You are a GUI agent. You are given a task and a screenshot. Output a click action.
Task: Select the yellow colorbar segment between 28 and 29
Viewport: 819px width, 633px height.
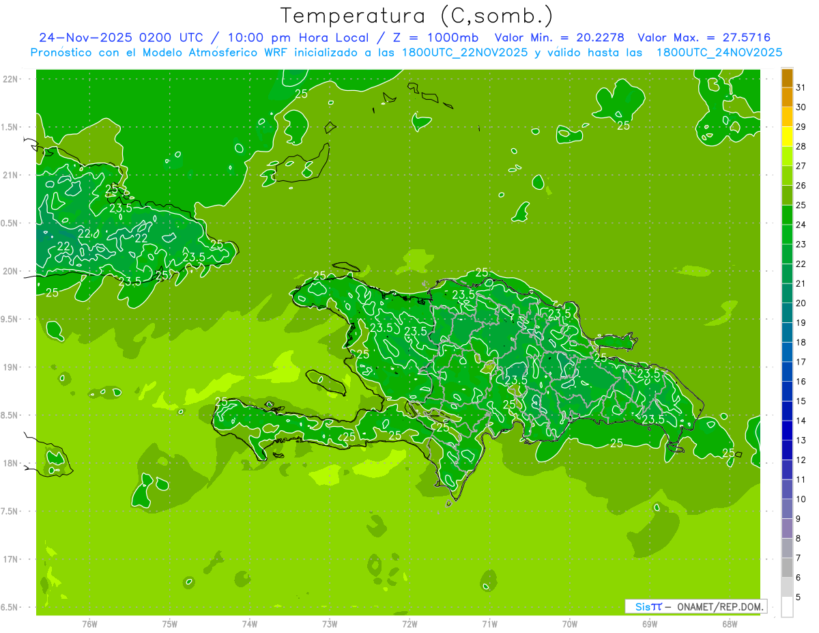tap(787, 137)
